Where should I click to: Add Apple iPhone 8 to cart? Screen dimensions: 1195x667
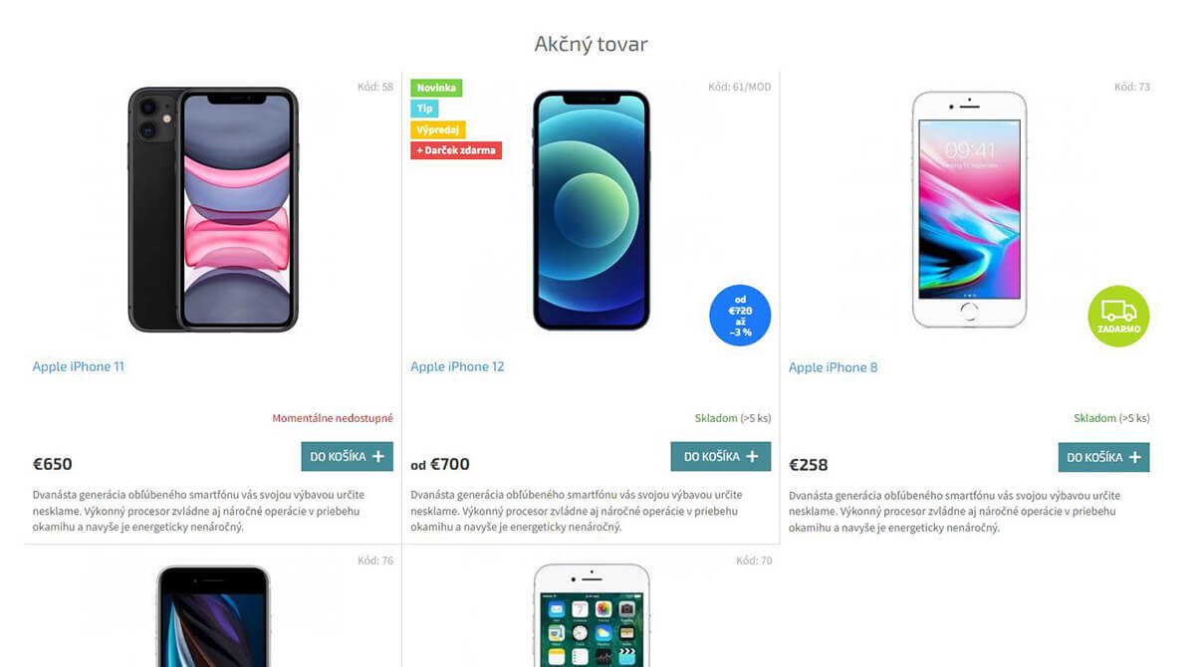[x=1104, y=458]
